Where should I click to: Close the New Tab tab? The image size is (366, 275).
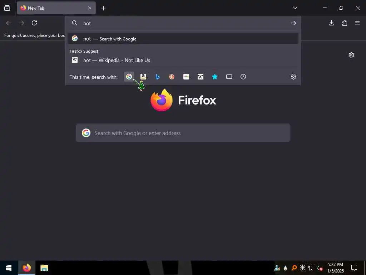tap(90, 8)
